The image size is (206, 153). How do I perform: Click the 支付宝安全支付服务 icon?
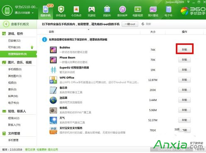click(x=53, y=130)
